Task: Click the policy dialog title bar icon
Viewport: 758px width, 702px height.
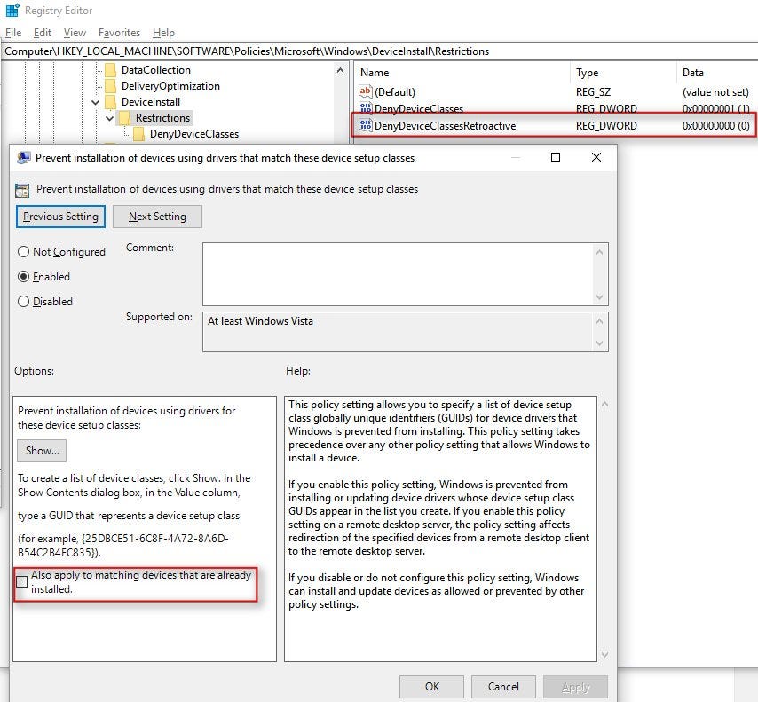Action: [x=23, y=158]
